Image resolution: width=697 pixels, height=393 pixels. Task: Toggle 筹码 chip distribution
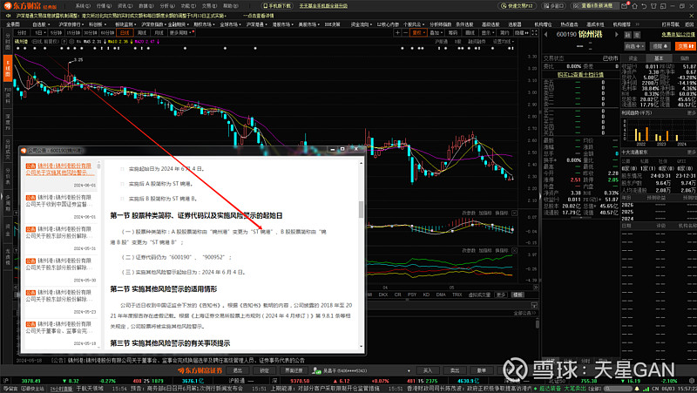pyautogui.click(x=453, y=33)
